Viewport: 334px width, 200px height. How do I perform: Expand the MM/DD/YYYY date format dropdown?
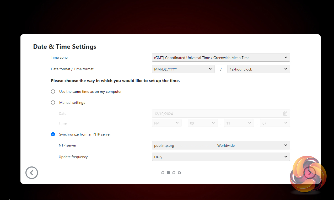click(x=183, y=69)
